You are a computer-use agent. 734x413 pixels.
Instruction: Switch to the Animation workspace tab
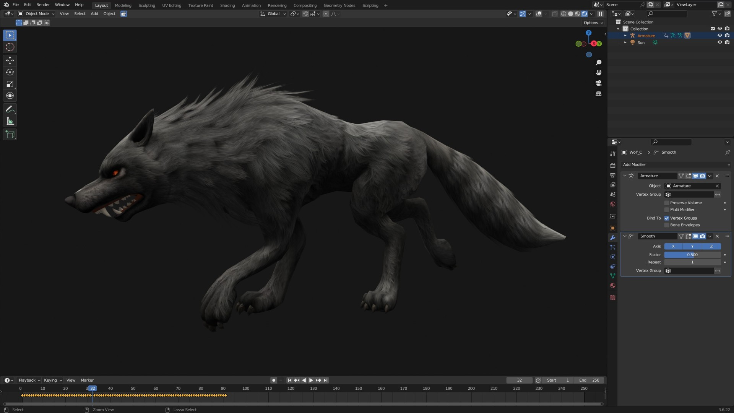pyautogui.click(x=251, y=5)
